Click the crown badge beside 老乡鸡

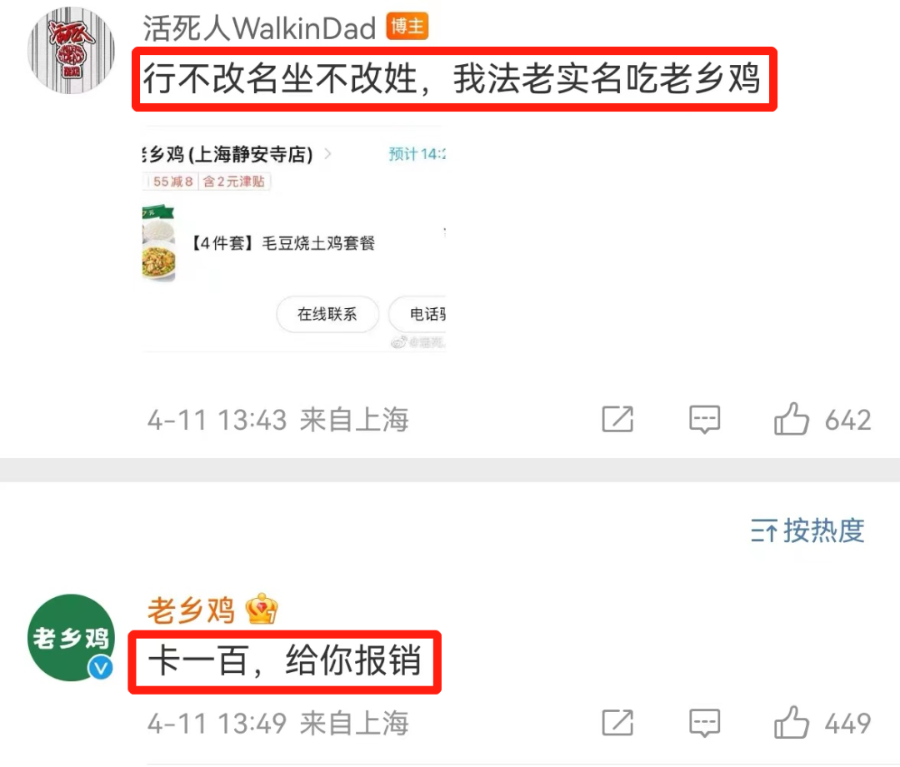click(x=261, y=609)
